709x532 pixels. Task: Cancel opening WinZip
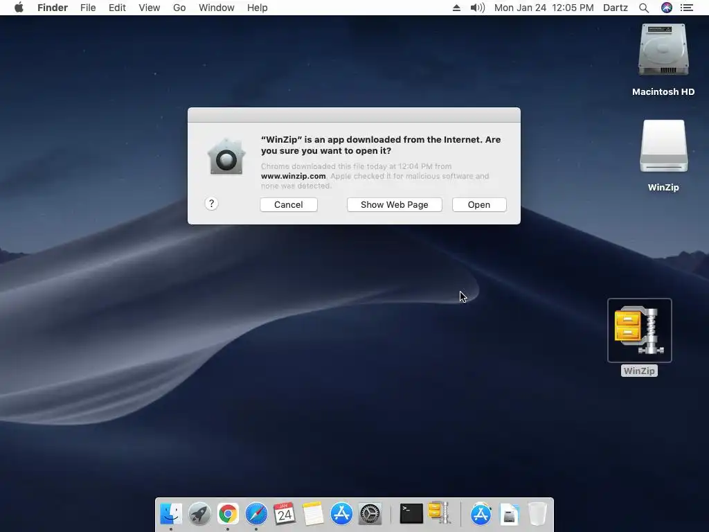(289, 204)
